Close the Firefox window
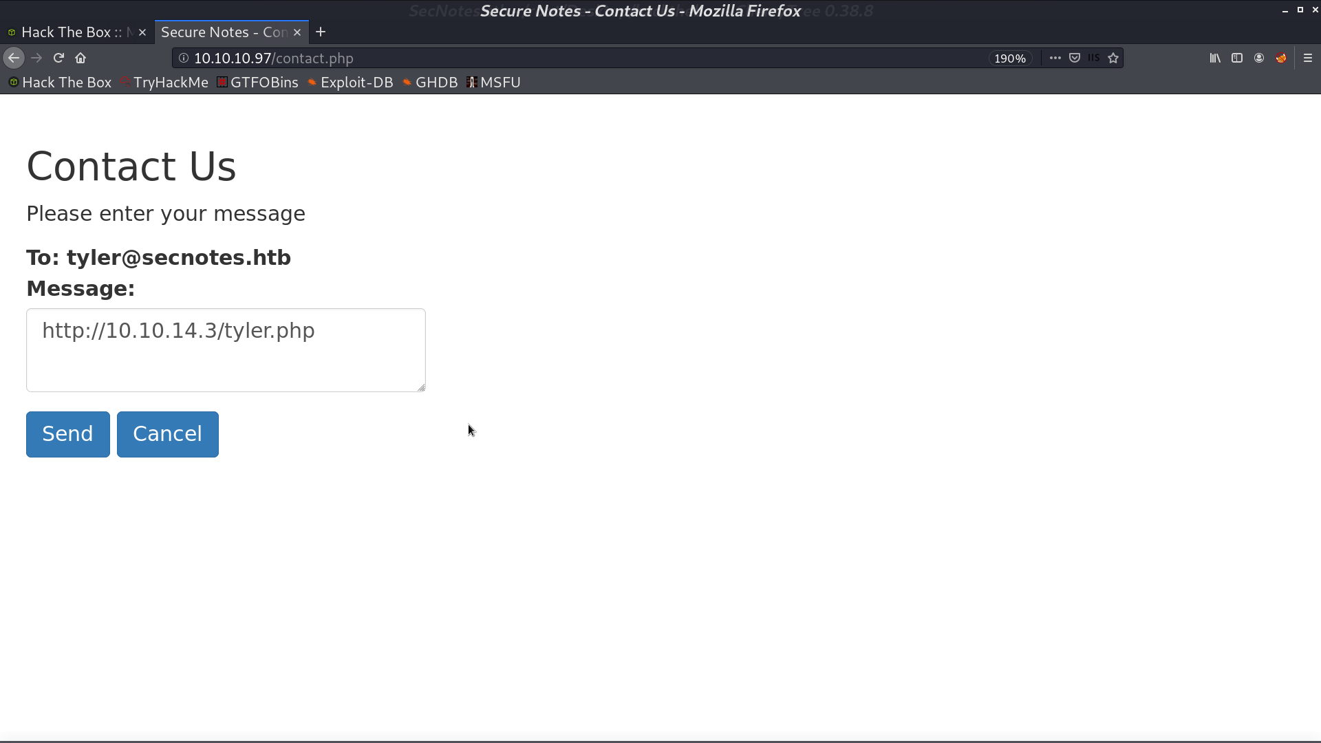The height and width of the screenshot is (743, 1321). (1315, 10)
